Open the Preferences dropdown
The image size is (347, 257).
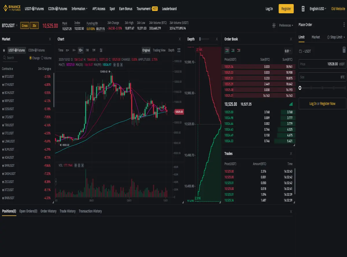coord(286,25)
